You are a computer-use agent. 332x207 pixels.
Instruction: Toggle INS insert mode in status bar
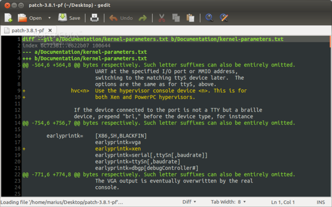click(321, 202)
